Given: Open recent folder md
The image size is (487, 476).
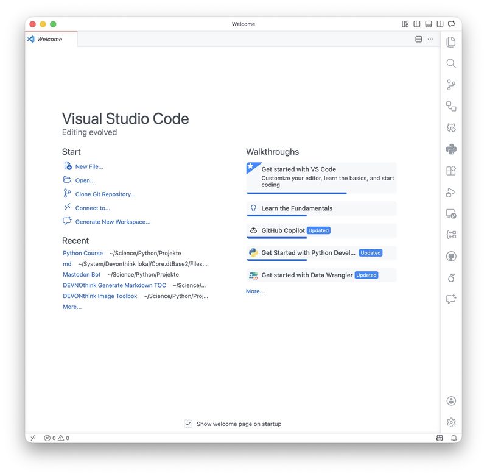Looking at the screenshot, I should (x=67, y=264).
